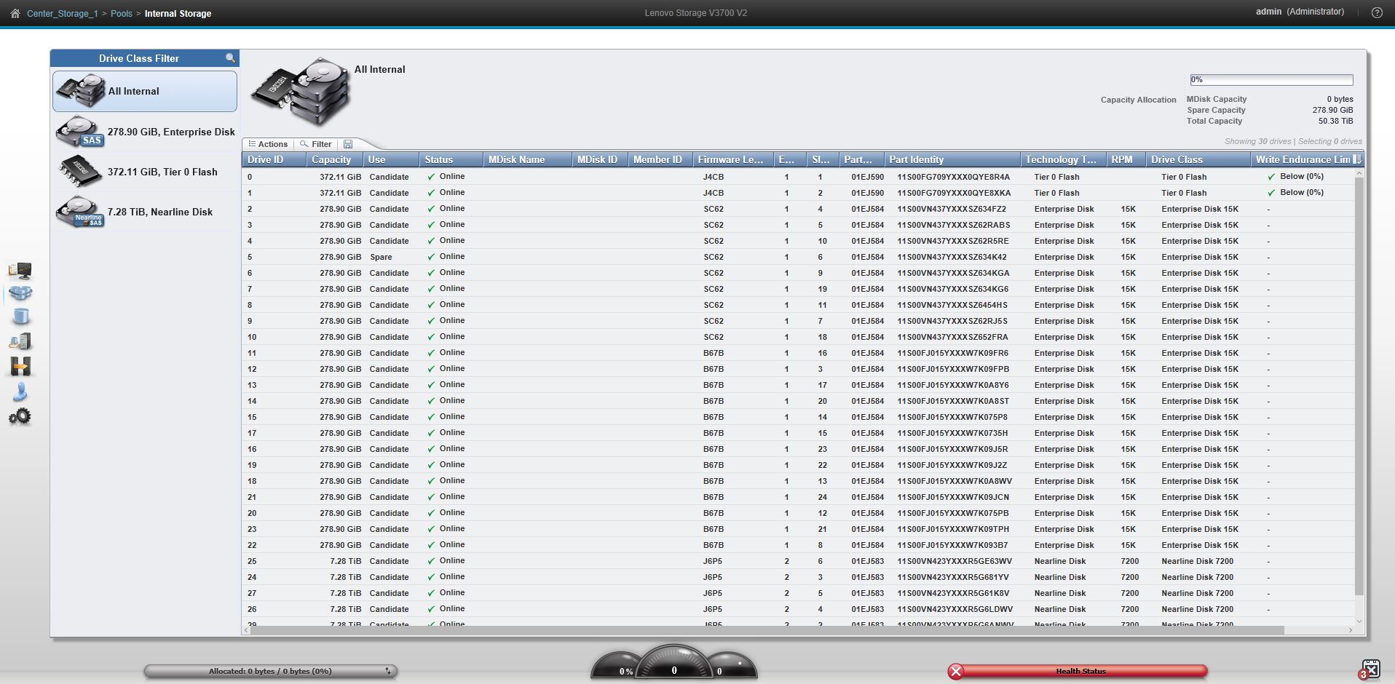Viewport: 1395px width, 684px height.
Task: Click the search magnifier in Drive Class Filter
Action: pos(230,58)
